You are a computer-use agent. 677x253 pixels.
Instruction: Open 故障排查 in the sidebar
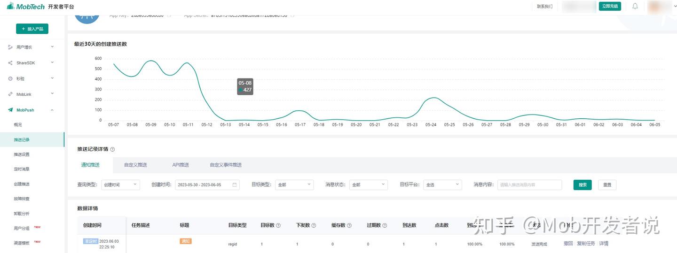(x=22, y=199)
